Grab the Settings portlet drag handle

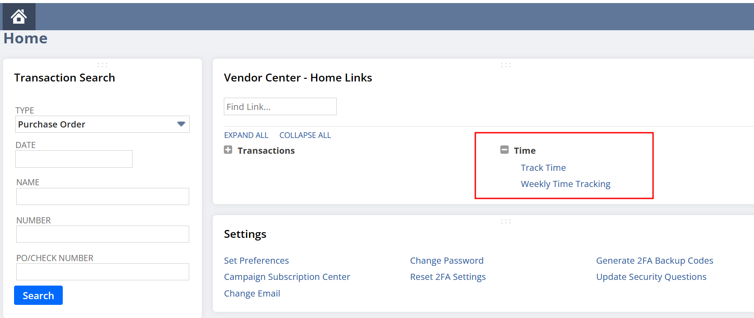pyautogui.click(x=506, y=221)
